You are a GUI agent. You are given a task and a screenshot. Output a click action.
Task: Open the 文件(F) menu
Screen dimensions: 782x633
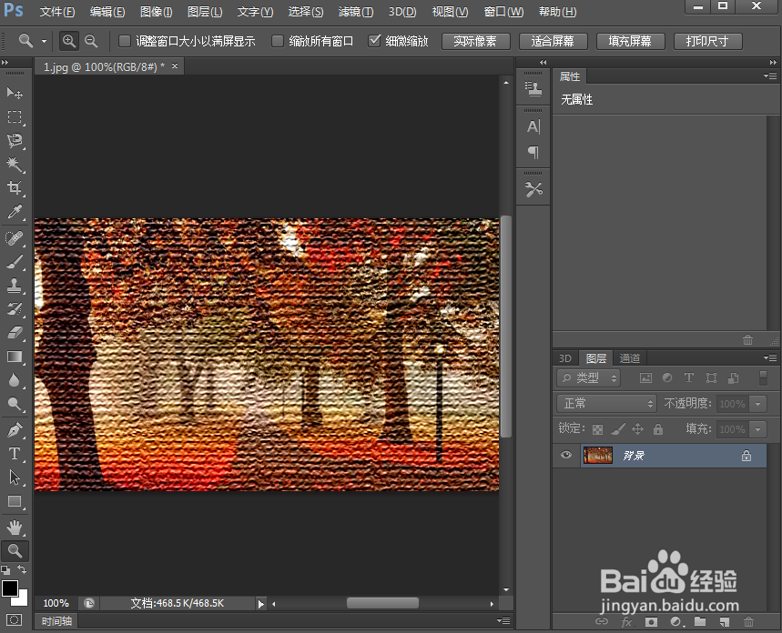[57, 12]
